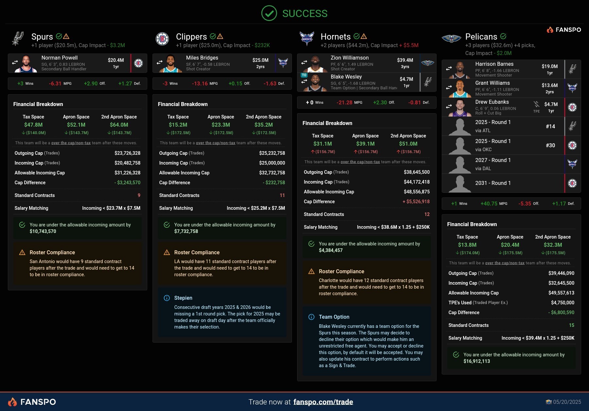This screenshot has height=411, width=589.
Task: Click the swap arrows on Harrison Barnes' row
Action: click(449, 68)
